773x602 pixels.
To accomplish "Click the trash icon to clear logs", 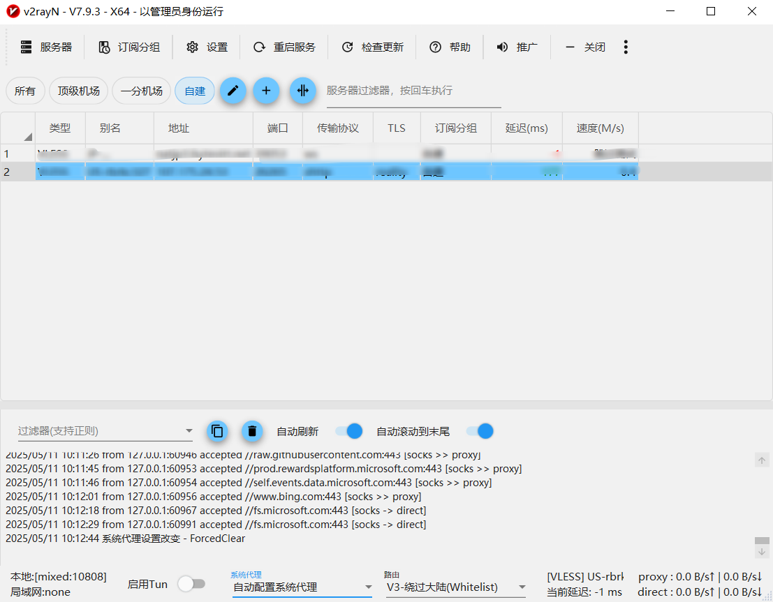I will click(x=252, y=431).
